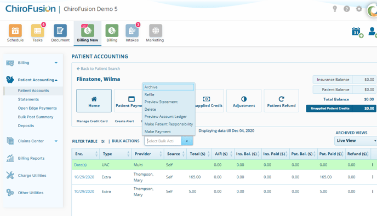Open the Schedule module icon
Image resolution: width=377 pixels, height=216 pixels.
click(x=15, y=31)
